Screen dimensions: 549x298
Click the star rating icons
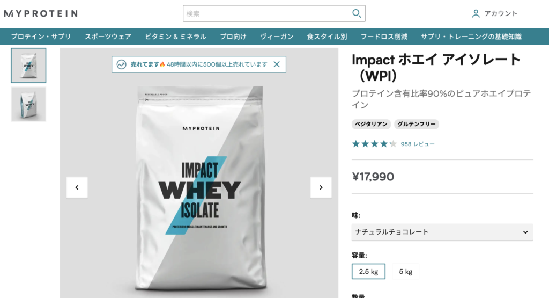coord(374,144)
